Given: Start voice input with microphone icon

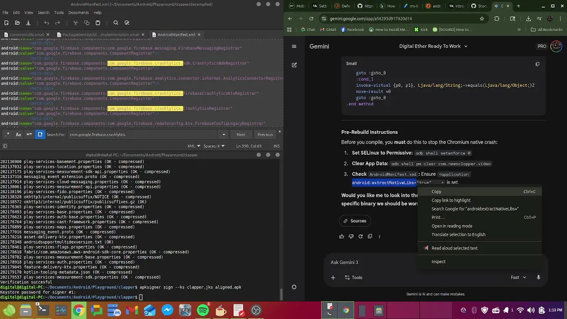Looking at the screenshot, I should tap(539, 278).
